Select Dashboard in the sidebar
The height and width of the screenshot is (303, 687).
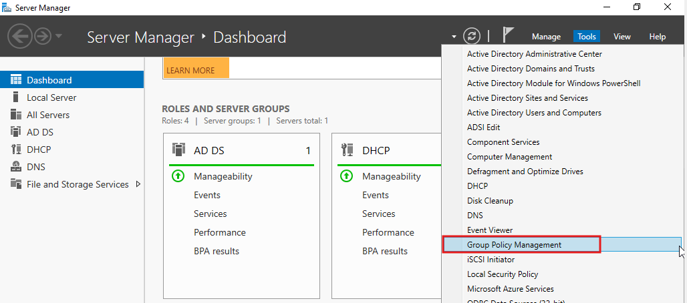click(x=72, y=79)
